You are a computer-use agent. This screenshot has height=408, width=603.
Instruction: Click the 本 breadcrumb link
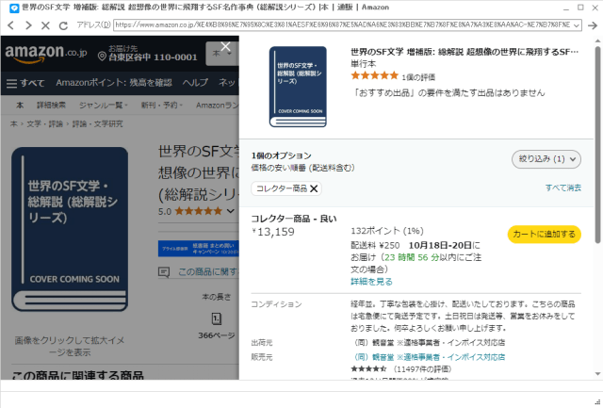click(14, 123)
